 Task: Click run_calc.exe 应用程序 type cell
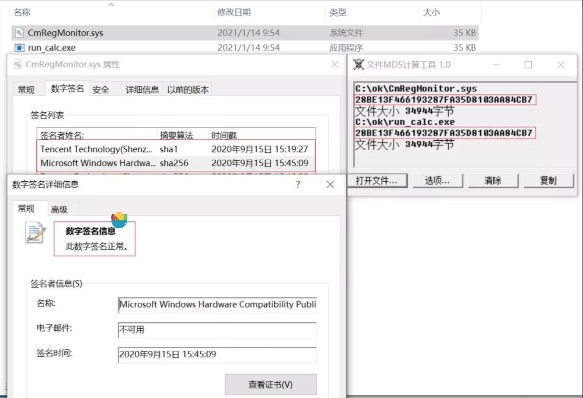click(x=346, y=48)
